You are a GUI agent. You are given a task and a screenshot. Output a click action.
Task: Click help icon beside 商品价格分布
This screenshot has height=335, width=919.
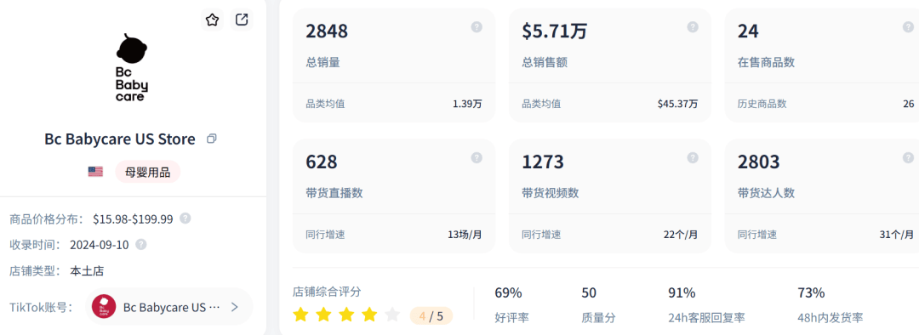(186, 219)
